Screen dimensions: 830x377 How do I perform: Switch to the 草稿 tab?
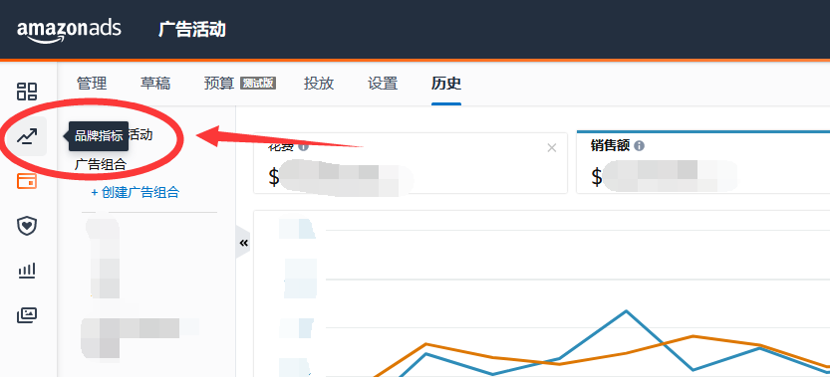pyautogui.click(x=155, y=84)
